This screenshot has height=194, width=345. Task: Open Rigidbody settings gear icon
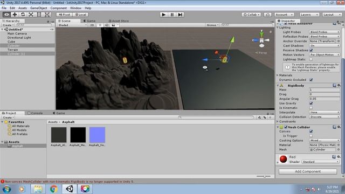pos(339,85)
